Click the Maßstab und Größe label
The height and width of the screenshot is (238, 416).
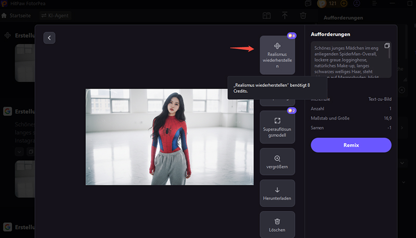tap(330, 118)
